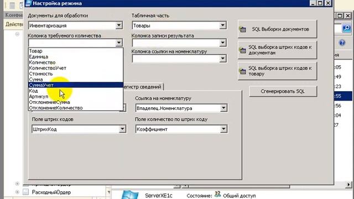Switch to the Регистр сведений tab
354x199 pixels.
(x=143, y=87)
